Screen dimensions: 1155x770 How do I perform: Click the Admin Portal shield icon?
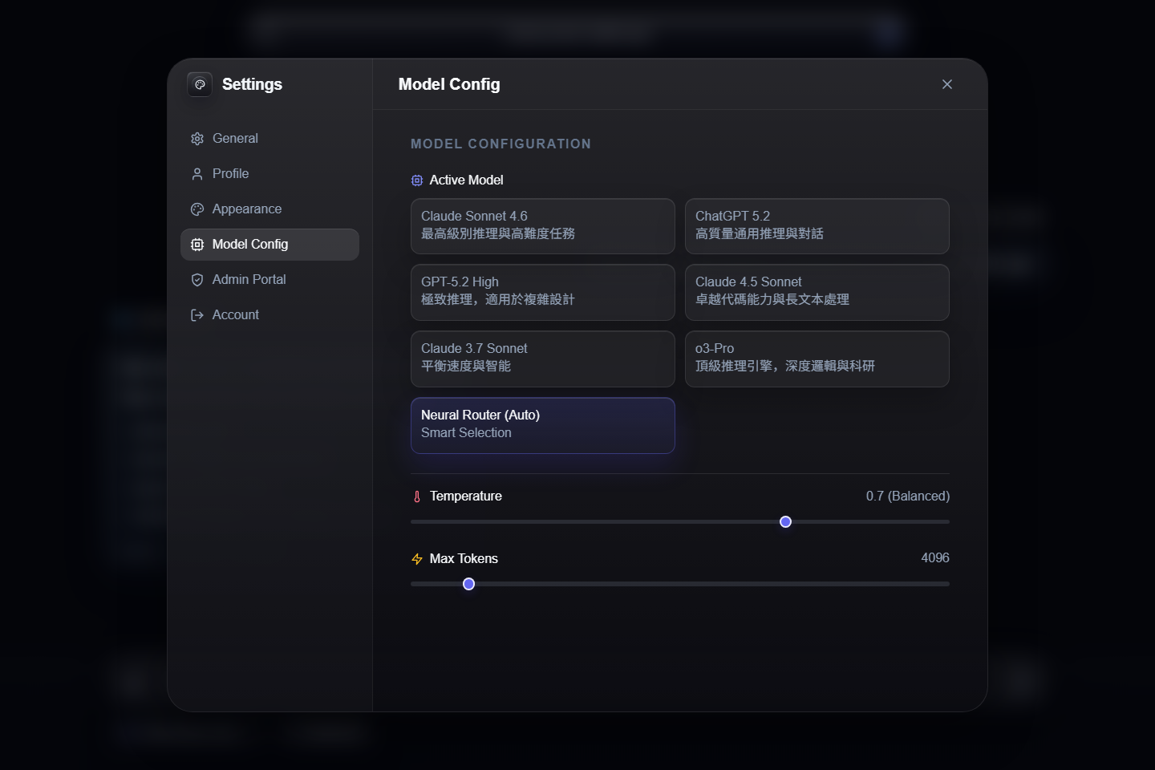tap(197, 280)
